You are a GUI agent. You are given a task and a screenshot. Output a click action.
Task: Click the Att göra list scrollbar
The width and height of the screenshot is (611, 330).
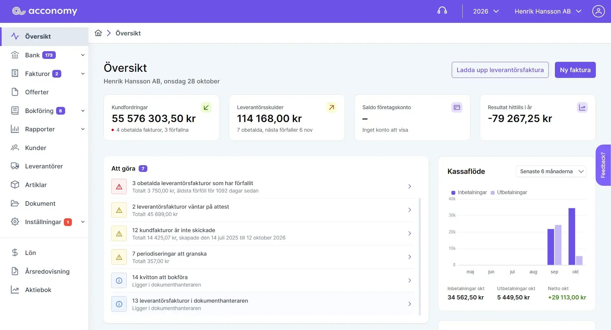click(420, 257)
